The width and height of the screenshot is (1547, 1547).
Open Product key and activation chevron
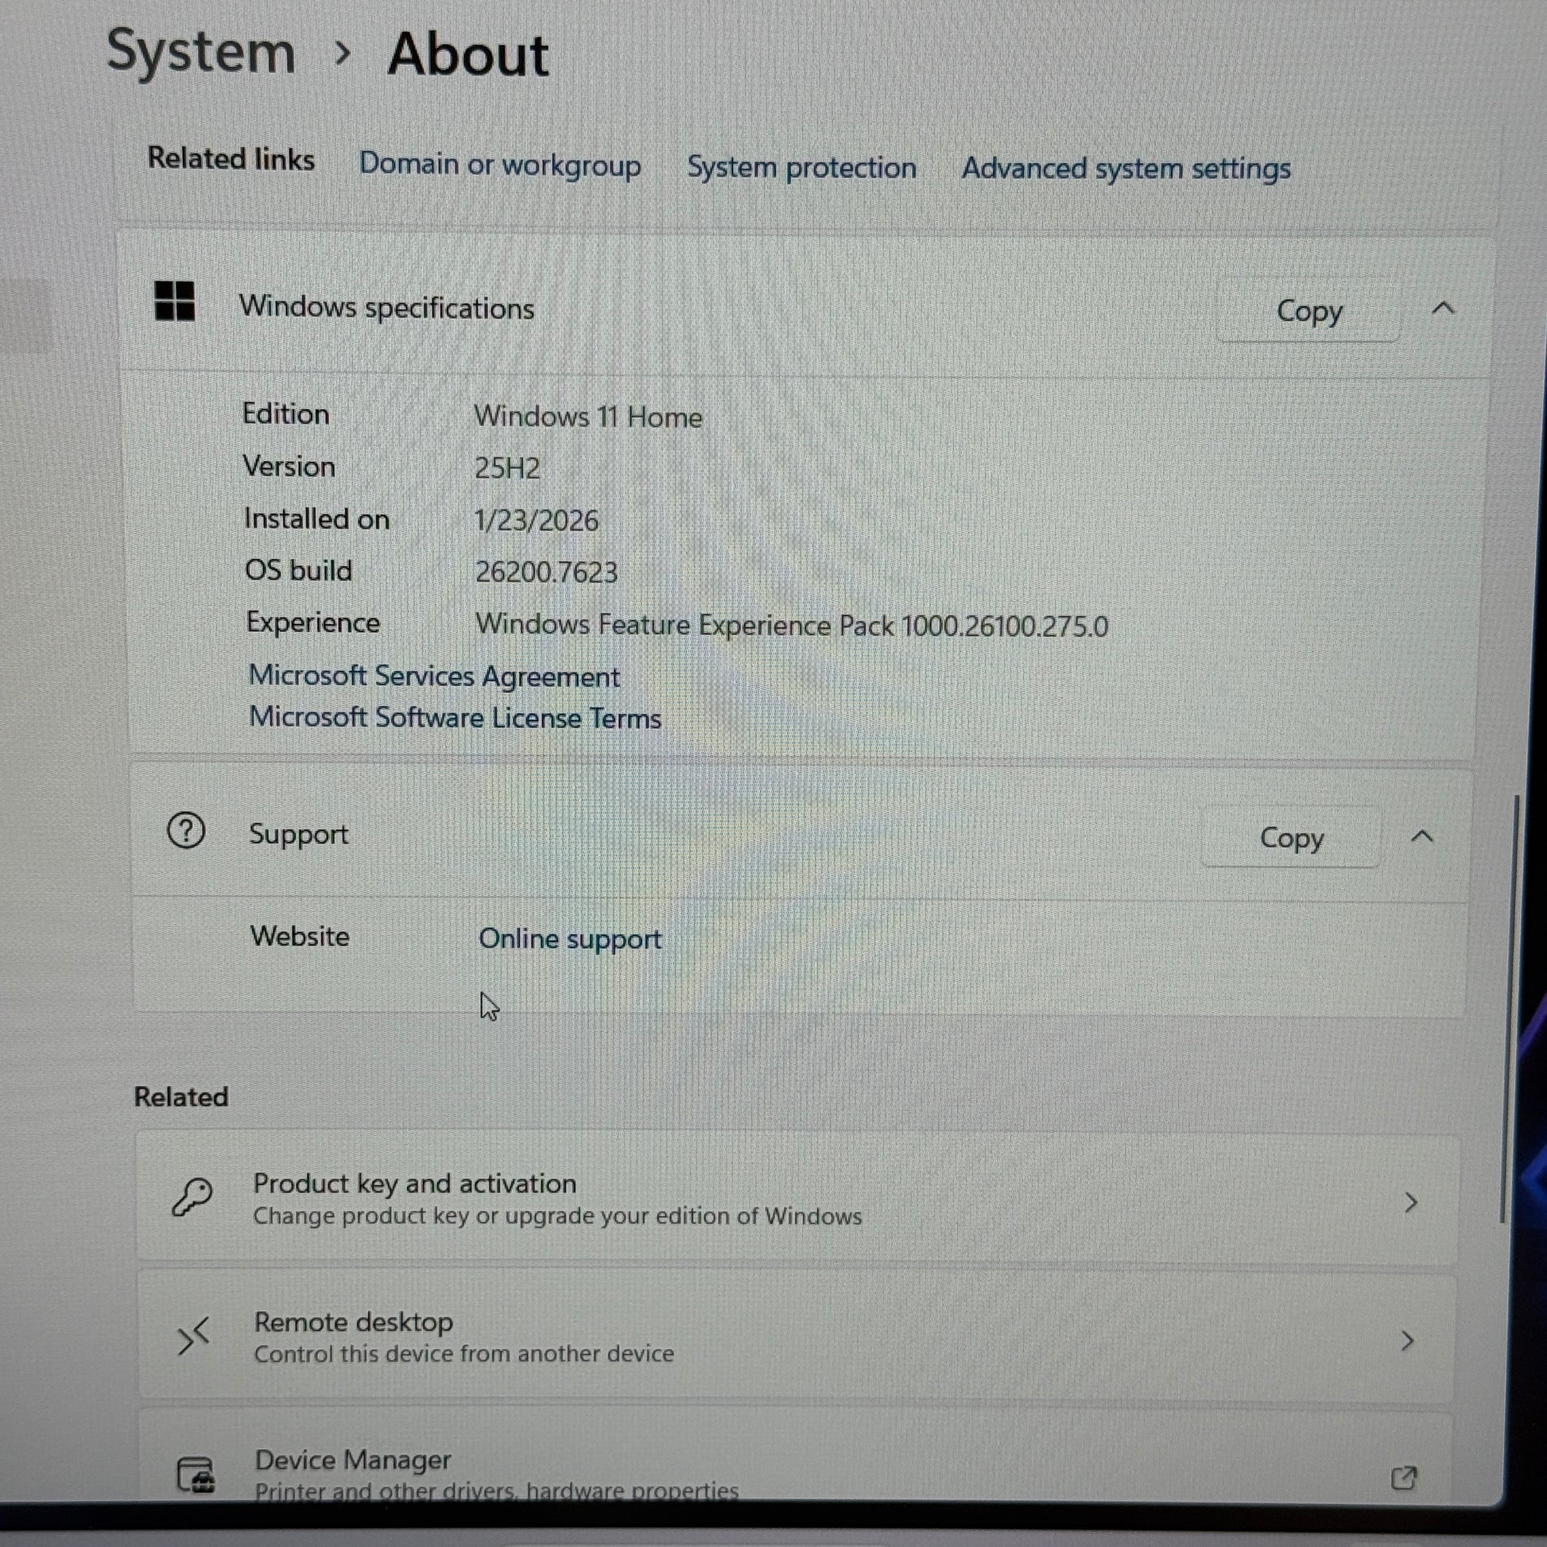(x=1411, y=1202)
